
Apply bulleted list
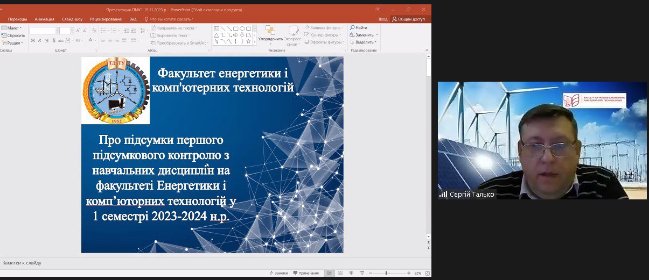click(104, 31)
